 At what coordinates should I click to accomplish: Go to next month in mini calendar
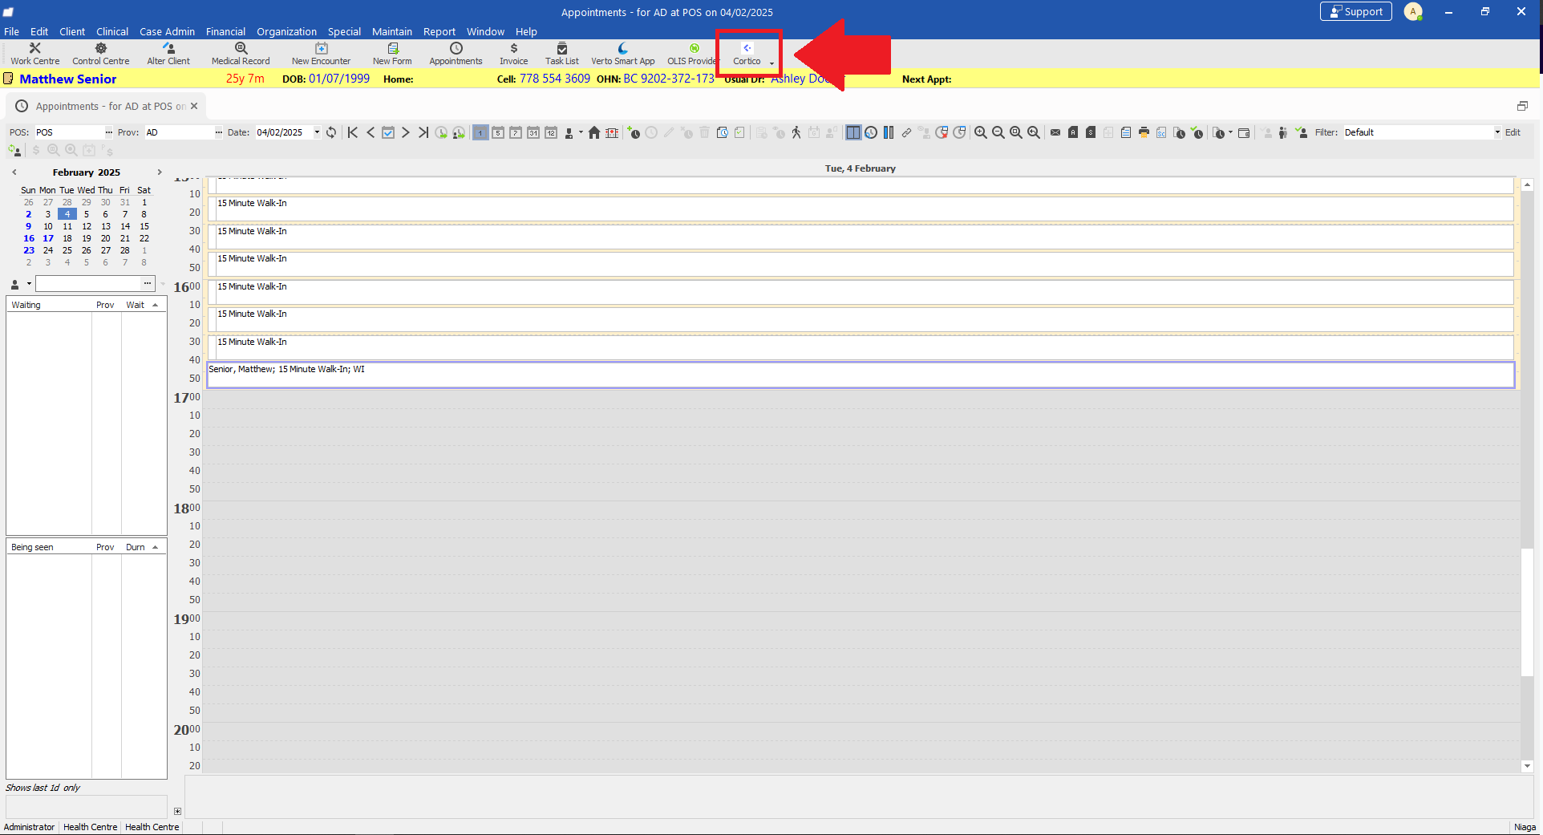coord(160,172)
